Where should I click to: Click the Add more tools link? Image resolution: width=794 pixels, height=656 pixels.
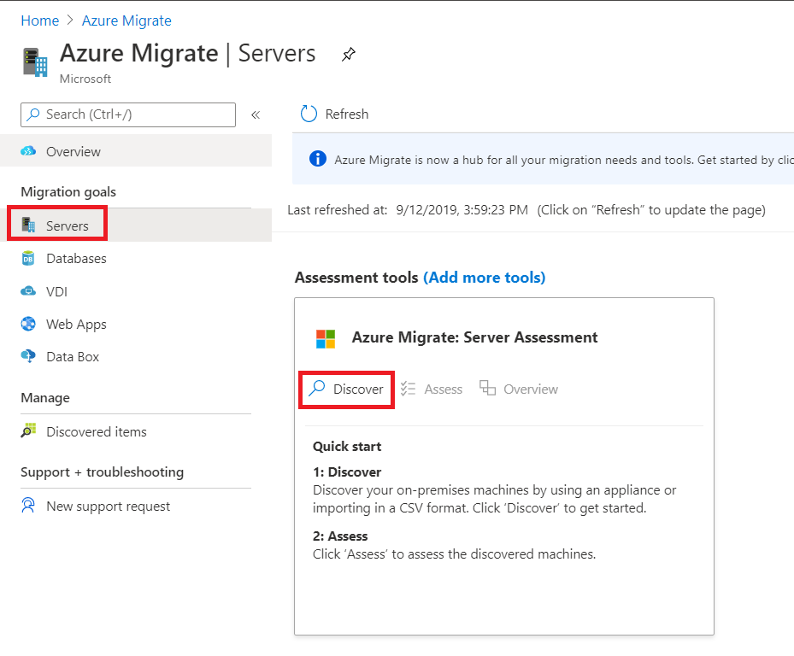coord(484,278)
